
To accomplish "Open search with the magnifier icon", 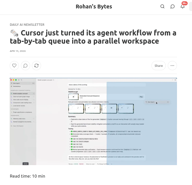I will 162,6.
